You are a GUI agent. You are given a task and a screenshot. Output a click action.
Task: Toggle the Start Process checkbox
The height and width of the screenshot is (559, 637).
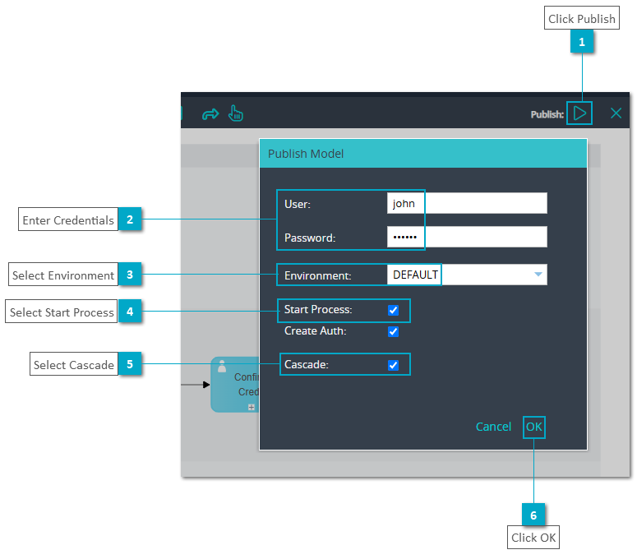(x=393, y=310)
